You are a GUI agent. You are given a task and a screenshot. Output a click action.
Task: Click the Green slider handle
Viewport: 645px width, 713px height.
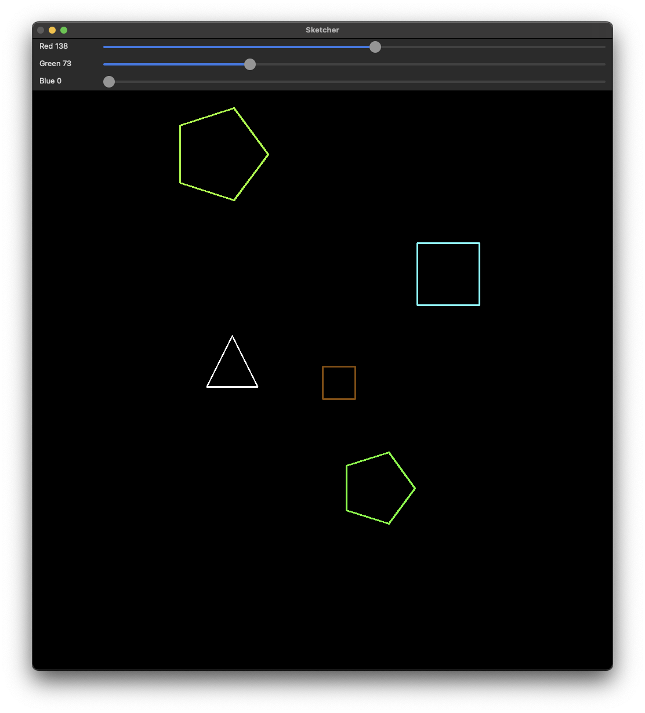pyautogui.click(x=250, y=64)
